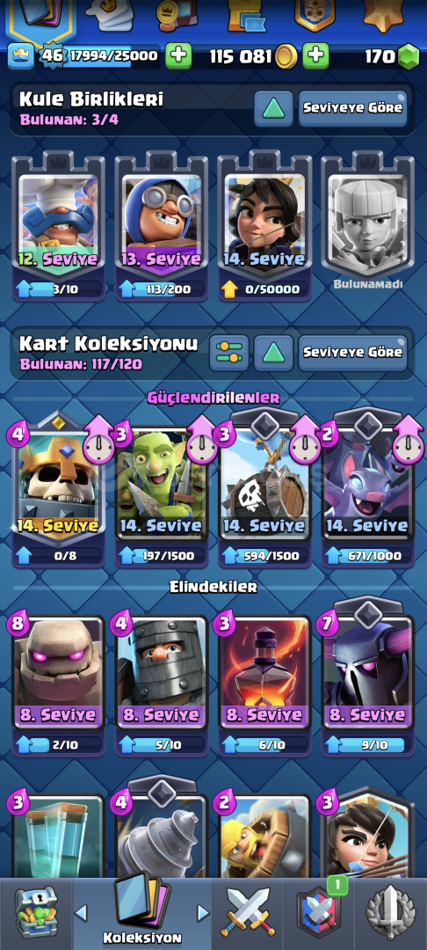The image size is (427, 950).
Task: Go to next tab using right arrow
Action: [203, 913]
